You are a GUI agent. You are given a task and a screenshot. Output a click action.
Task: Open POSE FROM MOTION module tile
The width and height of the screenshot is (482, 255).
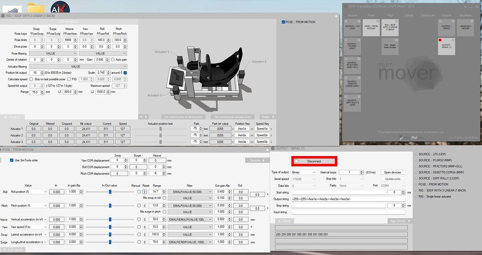[371, 28]
